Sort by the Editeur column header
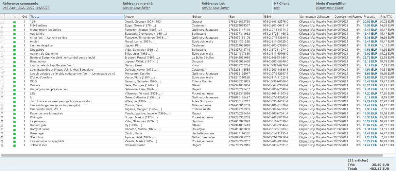 [x=210, y=17]
